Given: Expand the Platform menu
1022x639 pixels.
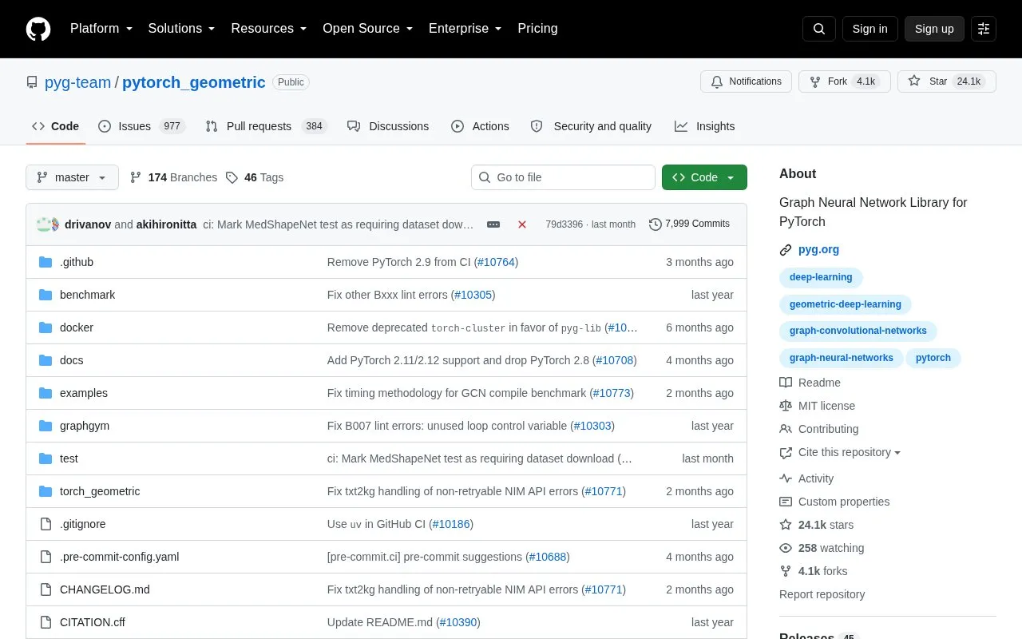Looking at the screenshot, I should pyautogui.click(x=101, y=29).
